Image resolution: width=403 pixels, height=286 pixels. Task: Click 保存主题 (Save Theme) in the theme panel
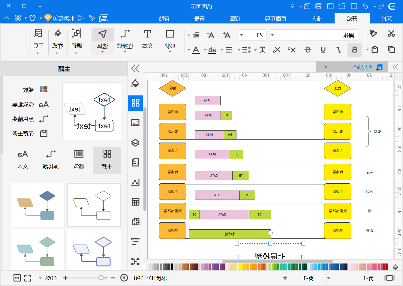30,133
